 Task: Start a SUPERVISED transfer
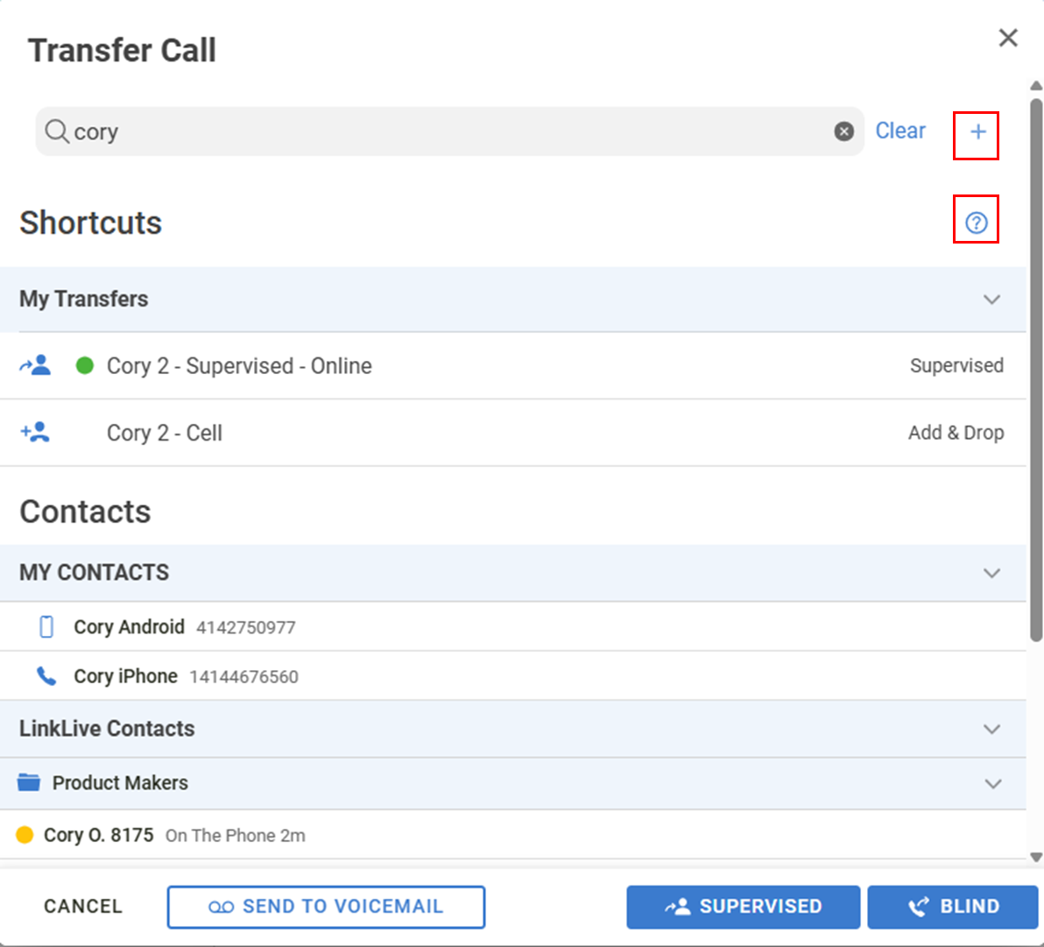point(743,907)
